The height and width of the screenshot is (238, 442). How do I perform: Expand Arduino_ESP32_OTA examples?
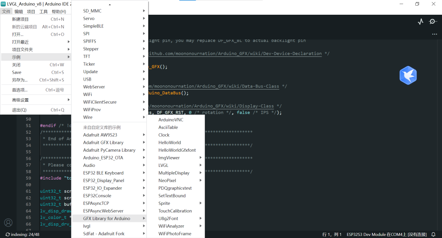click(109, 158)
